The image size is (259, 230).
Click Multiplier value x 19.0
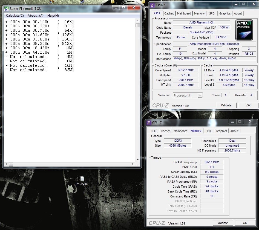(x=186, y=75)
